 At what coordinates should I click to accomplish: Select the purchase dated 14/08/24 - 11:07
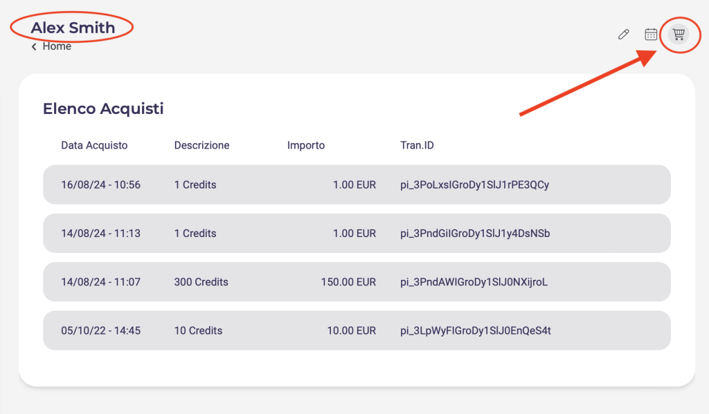(100, 282)
